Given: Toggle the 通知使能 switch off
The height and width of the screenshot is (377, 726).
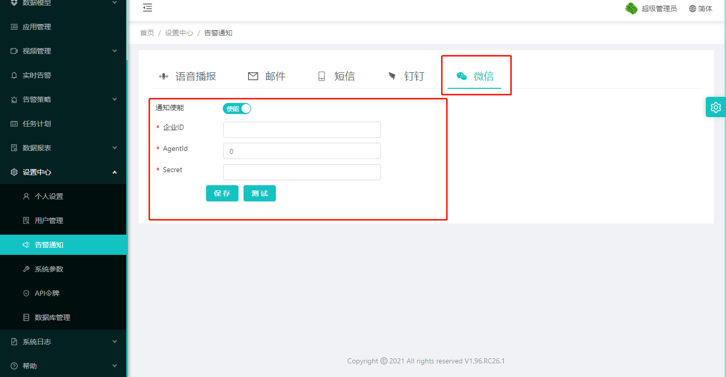Looking at the screenshot, I should tap(237, 109).
